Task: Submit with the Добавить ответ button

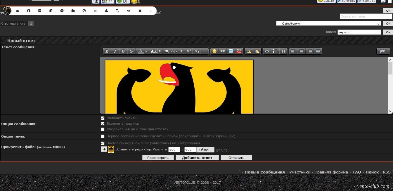Action: 197,158
